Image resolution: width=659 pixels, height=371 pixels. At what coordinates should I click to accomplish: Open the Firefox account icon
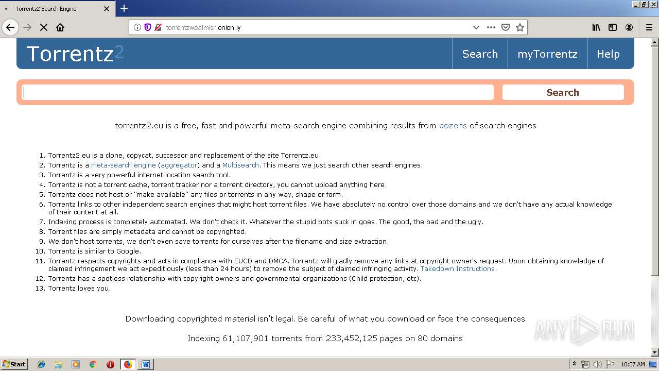click(629, 27)
